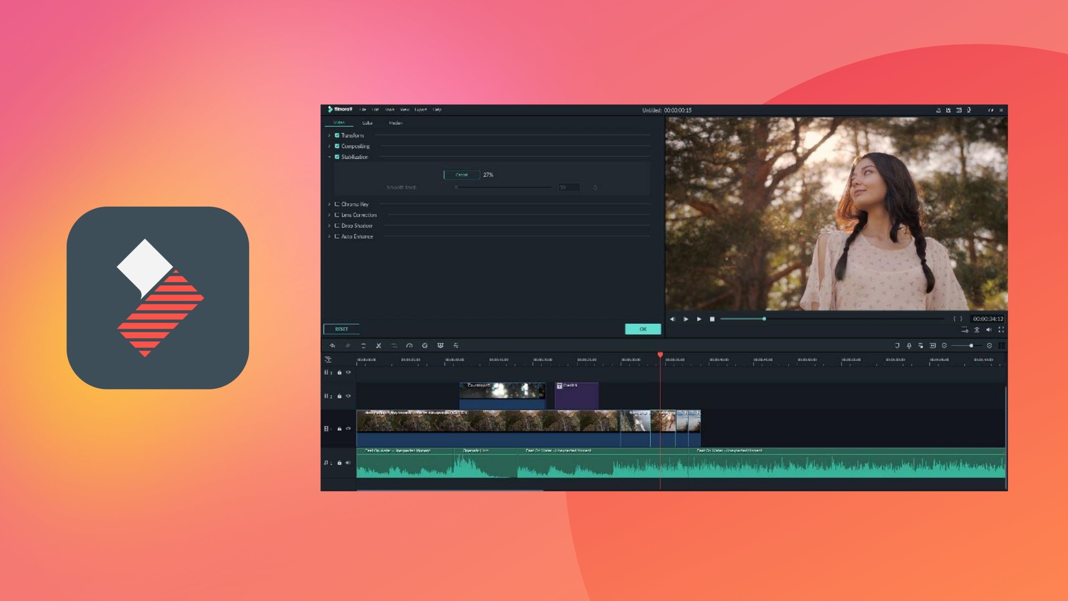The height and width of the screenshot is (601, 1068).
Task: Click the timeline Zoom out minus icon
Action: tap(944, 346)
